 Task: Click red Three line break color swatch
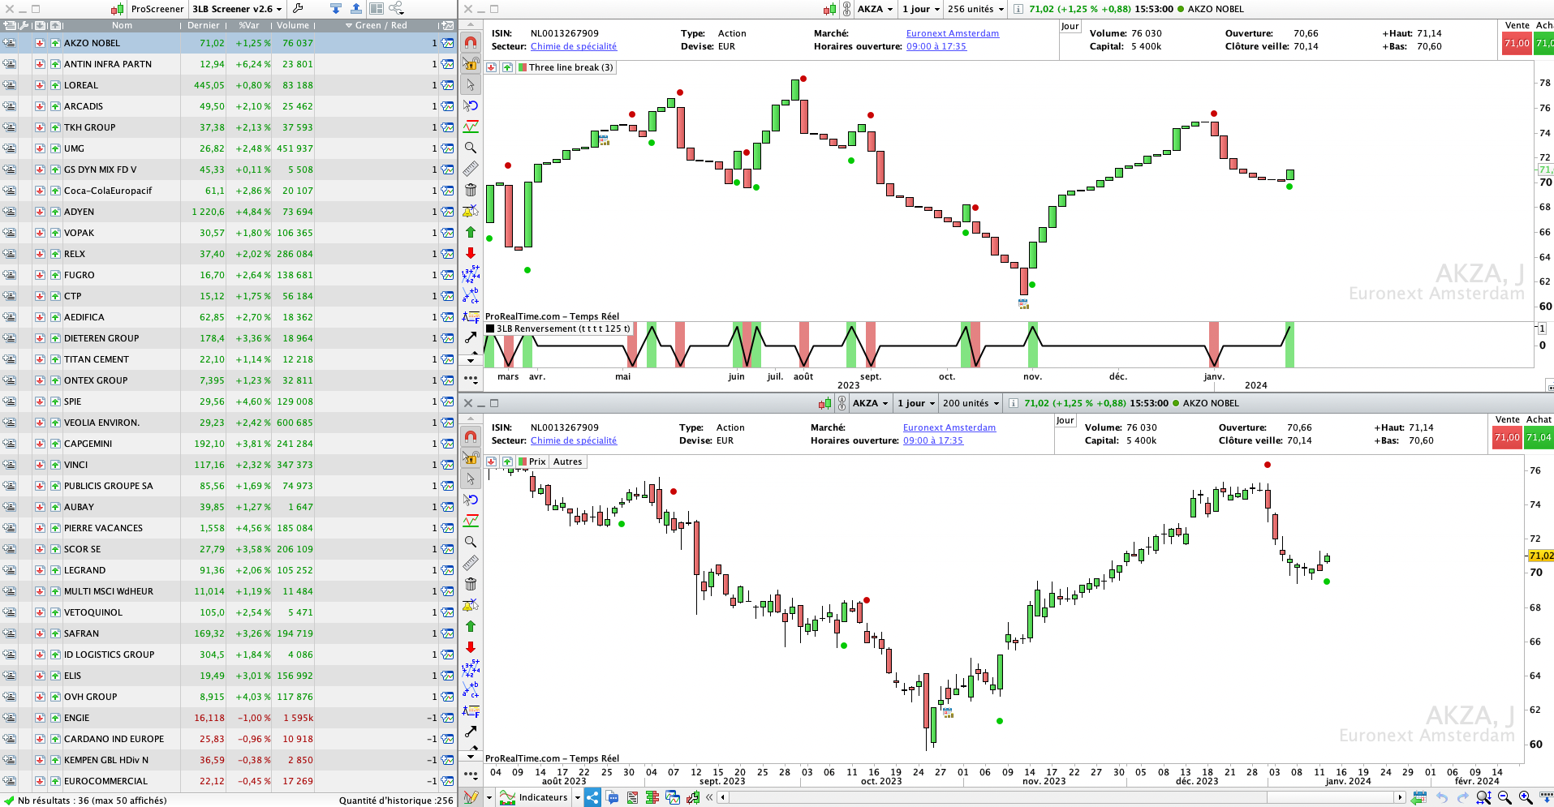(523, 67)
